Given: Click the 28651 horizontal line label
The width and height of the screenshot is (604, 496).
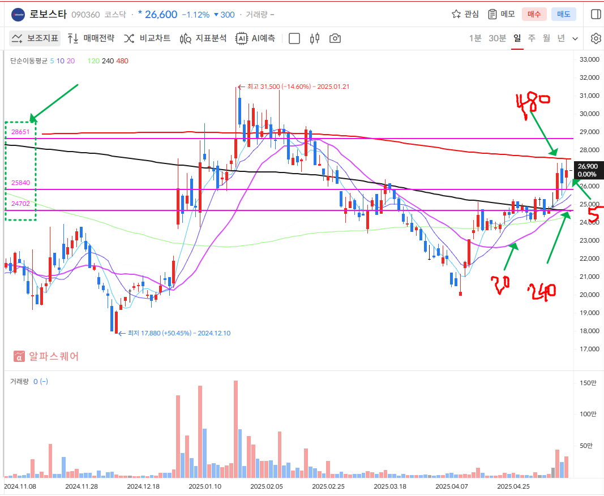Looking at the screenshot, I should coord(20,132).
